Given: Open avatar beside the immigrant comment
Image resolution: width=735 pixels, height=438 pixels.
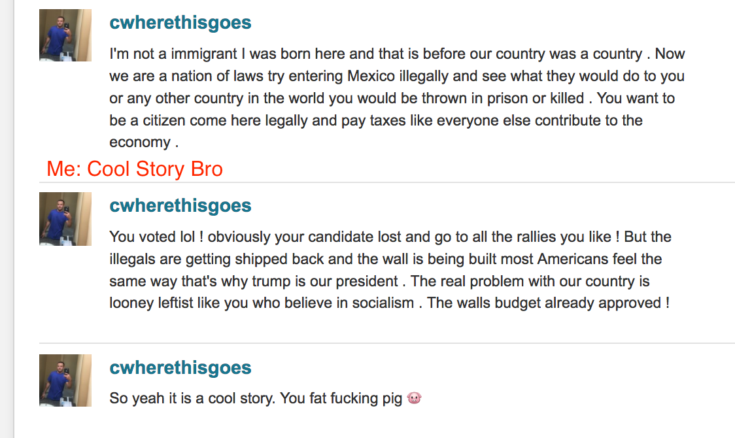Looking at the screenshot, I should (65, 35).
